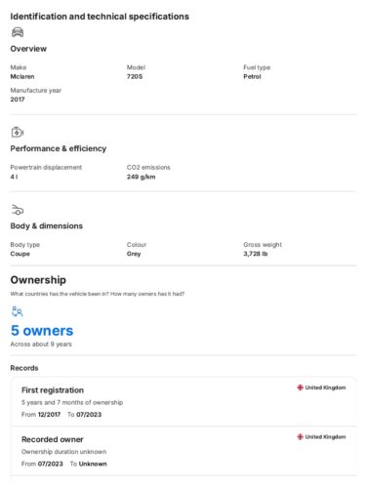Click the UK flag on Recorded owner
This screenshot has width=367, height=488.
[300, 436]
